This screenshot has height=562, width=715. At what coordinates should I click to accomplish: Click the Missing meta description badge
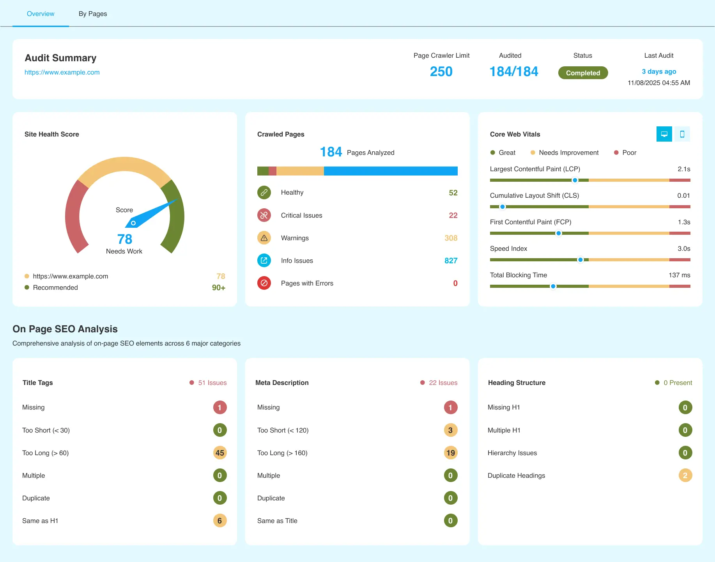pyautogui.click(x=450, y=407)
